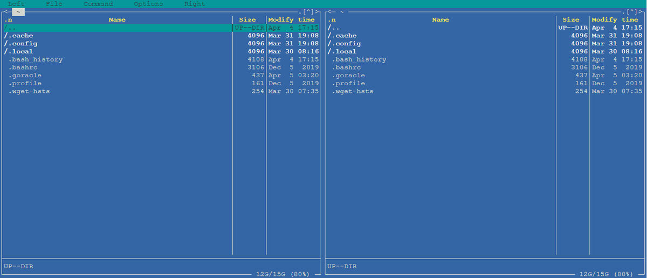
Task: Sort right panel by Modify time column
Action: tap(615, 19)
